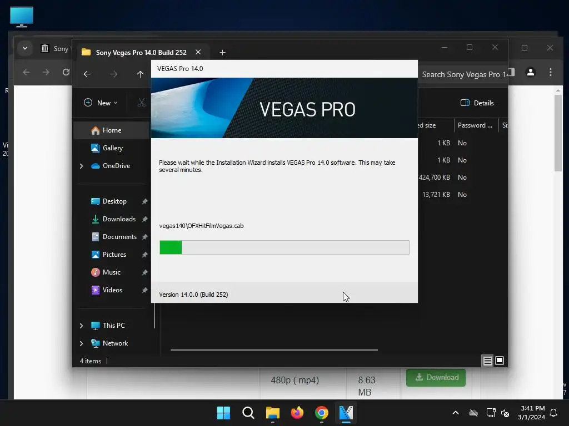Click the Version 14.0.0 (Build 252) text
The width and height of the screenshot is (569, 426).
(193, 295)
